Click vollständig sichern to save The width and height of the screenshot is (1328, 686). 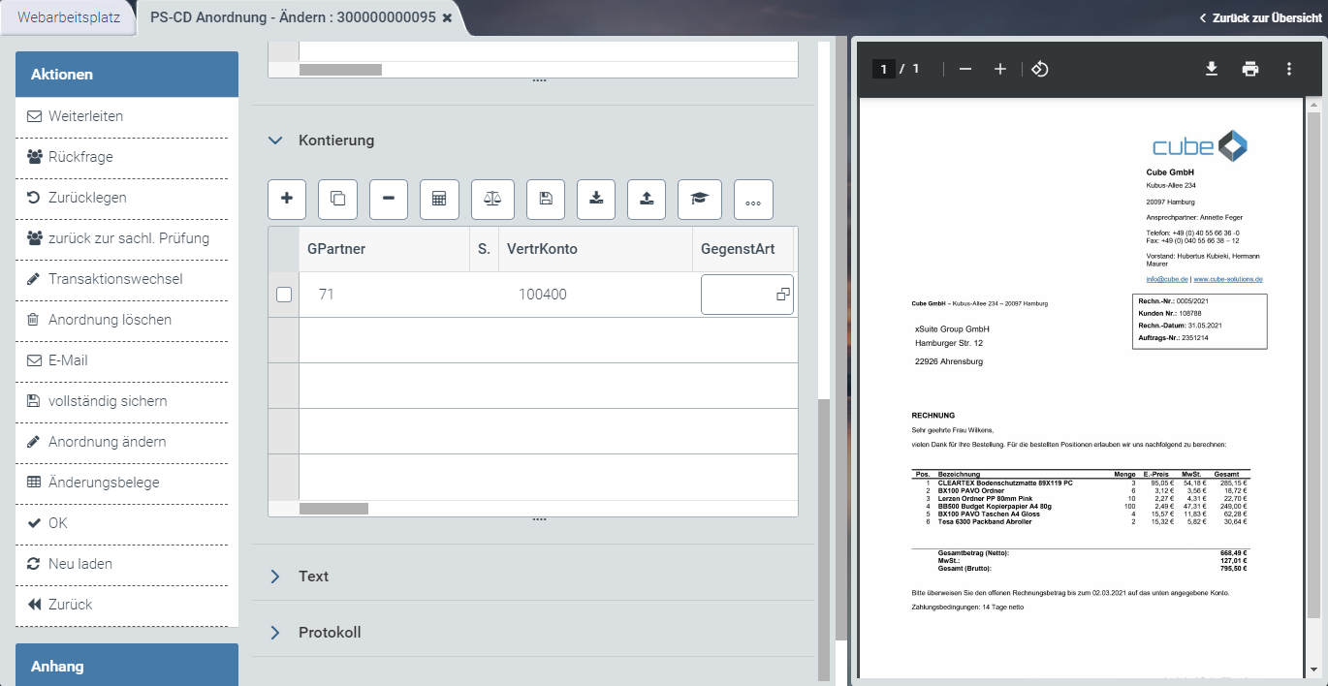pyautogui.click(x=108, y=401)
